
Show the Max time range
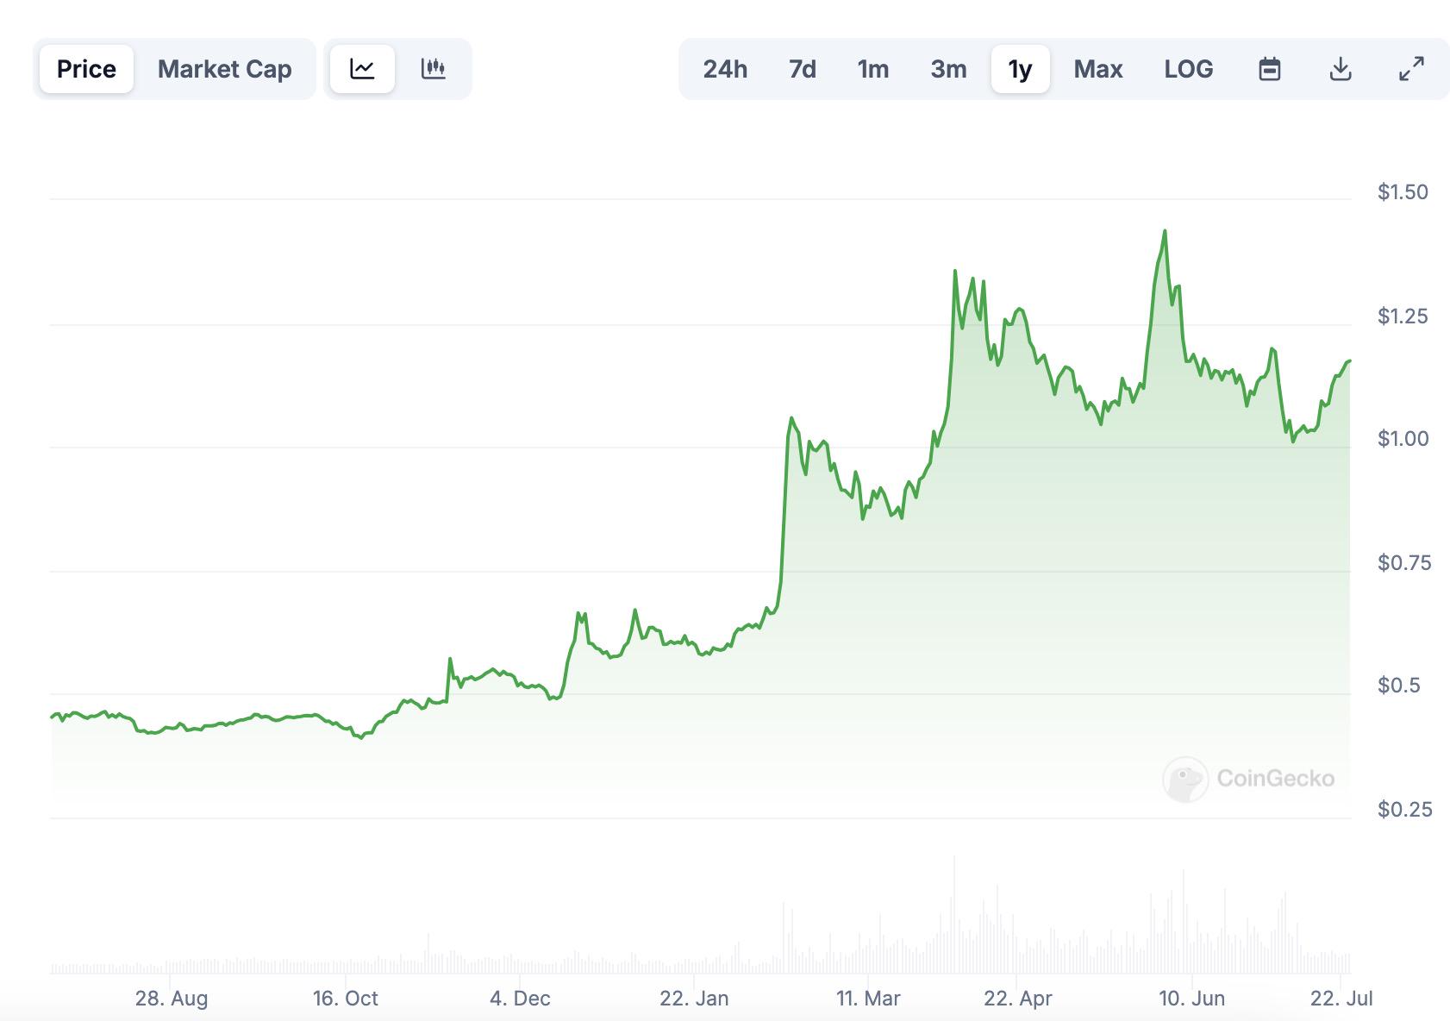click(x=1097, y=69)
